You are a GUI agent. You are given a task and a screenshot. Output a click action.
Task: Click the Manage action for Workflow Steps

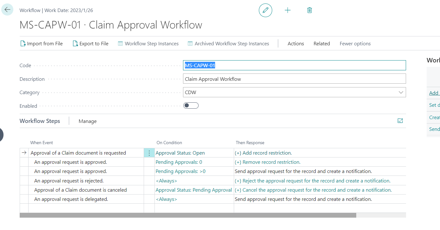88,121
